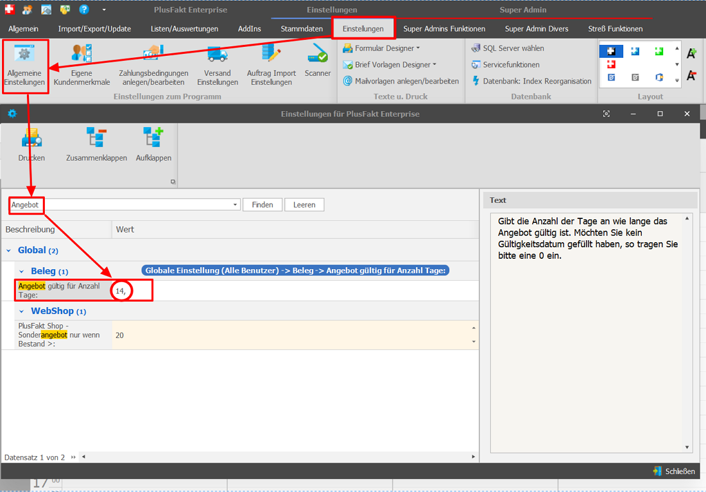Select the blue layout skin in Layout gallery
This screenshot has width=706, height=492.
click(x=635, y=51)
